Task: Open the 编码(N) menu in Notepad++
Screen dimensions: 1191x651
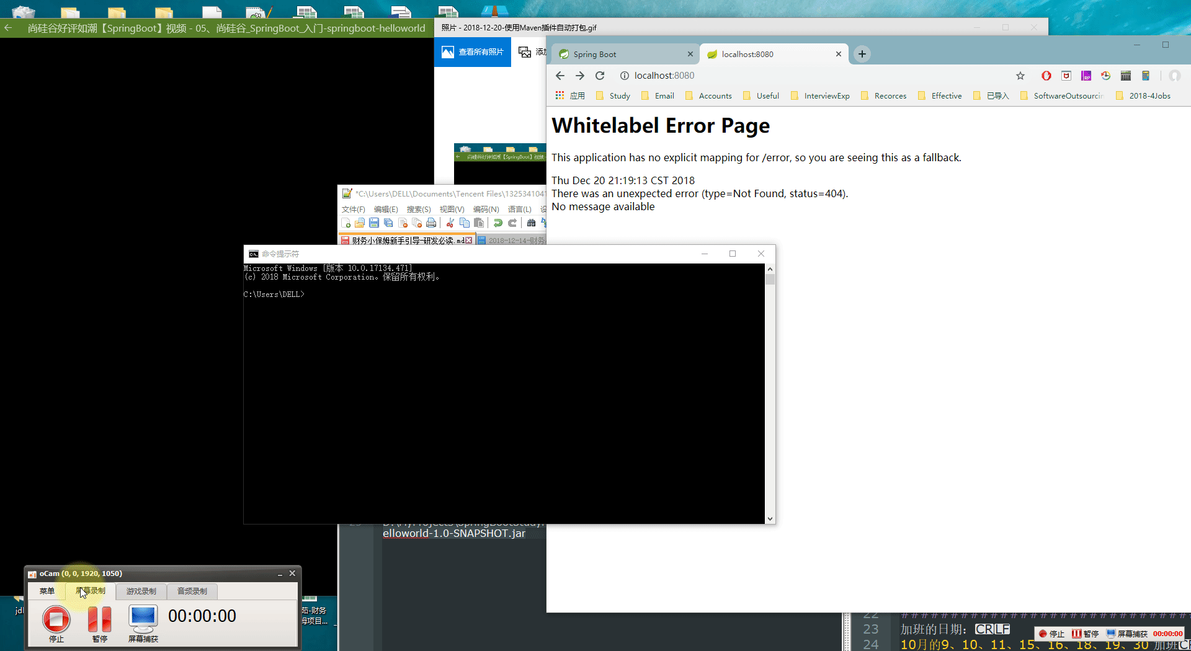Action: [x=486, y=210]
